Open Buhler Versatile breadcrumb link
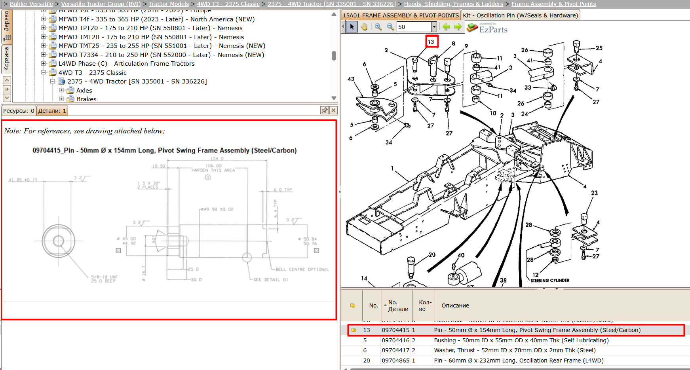Viewport: 690px width, 370px height. coord(31,4)
